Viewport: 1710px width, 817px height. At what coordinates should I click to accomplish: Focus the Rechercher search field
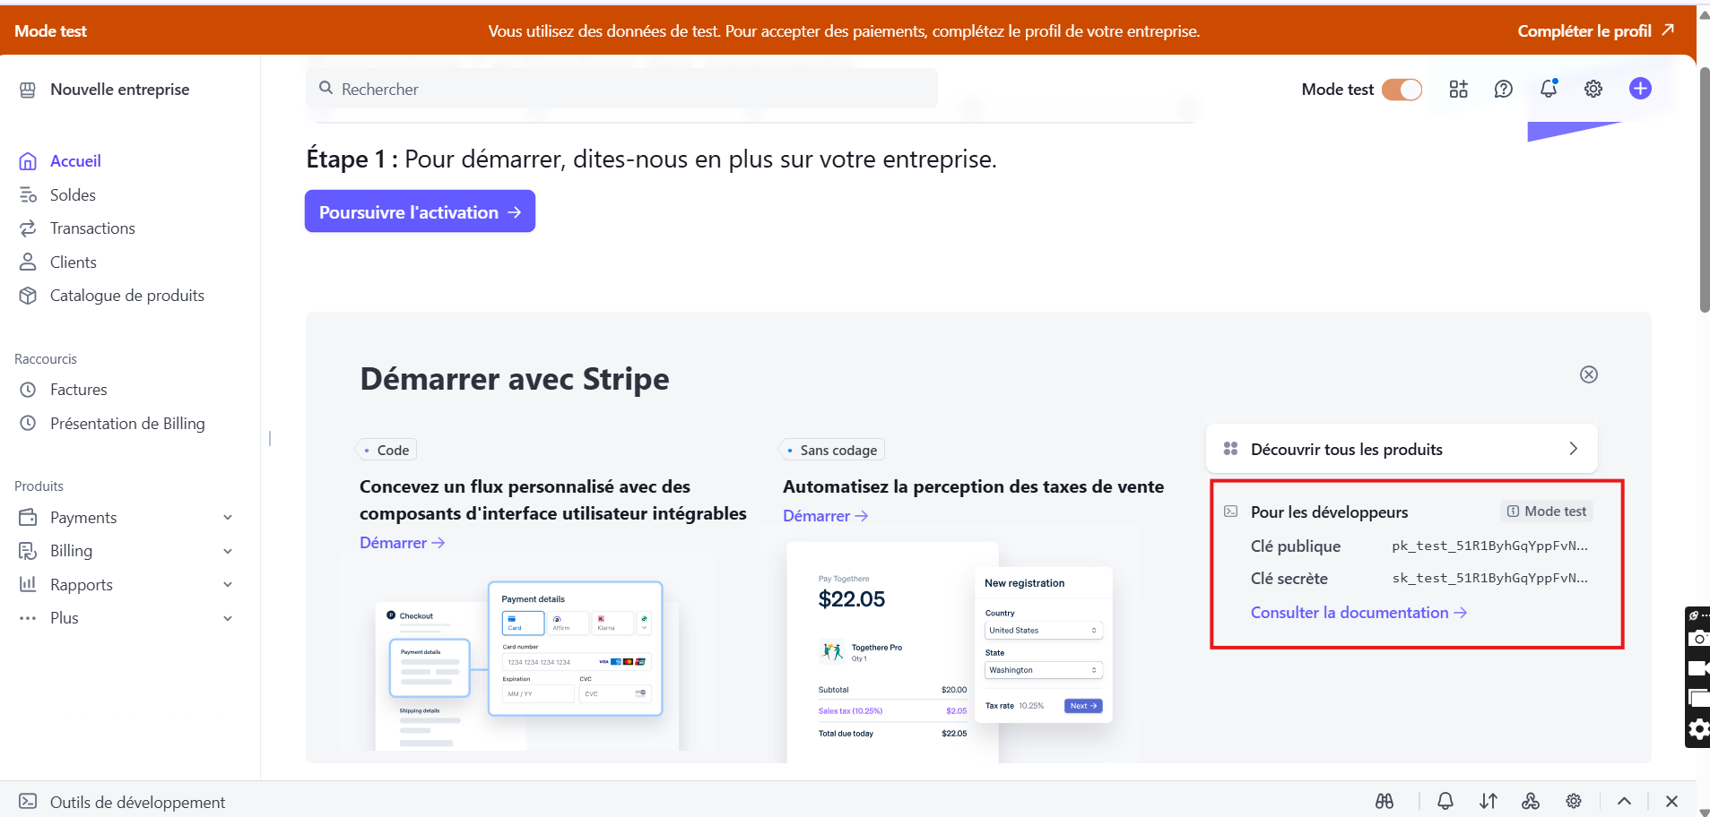[622, 89]
